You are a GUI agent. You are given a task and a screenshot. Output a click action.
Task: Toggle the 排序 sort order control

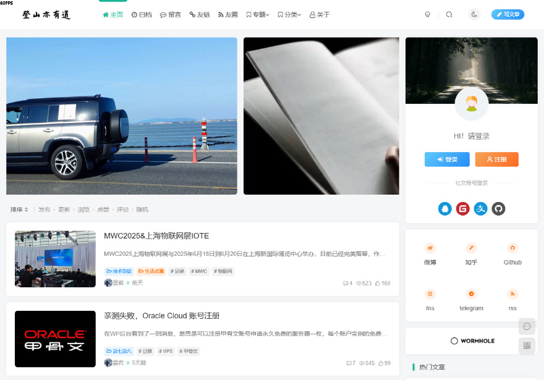point(19,209)
